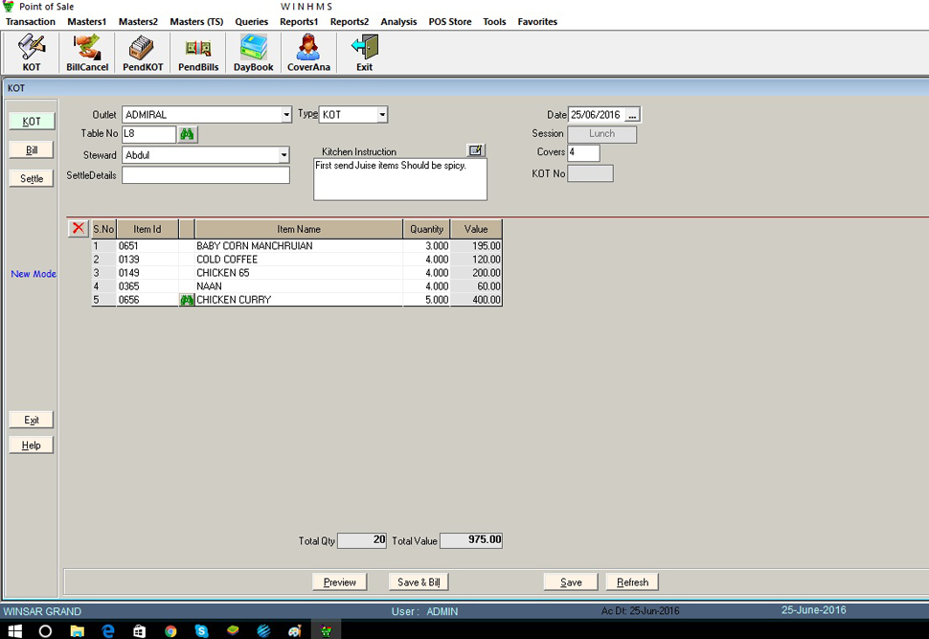
Task: Open the DayBook toolbar icon
Action: point(253,53)
